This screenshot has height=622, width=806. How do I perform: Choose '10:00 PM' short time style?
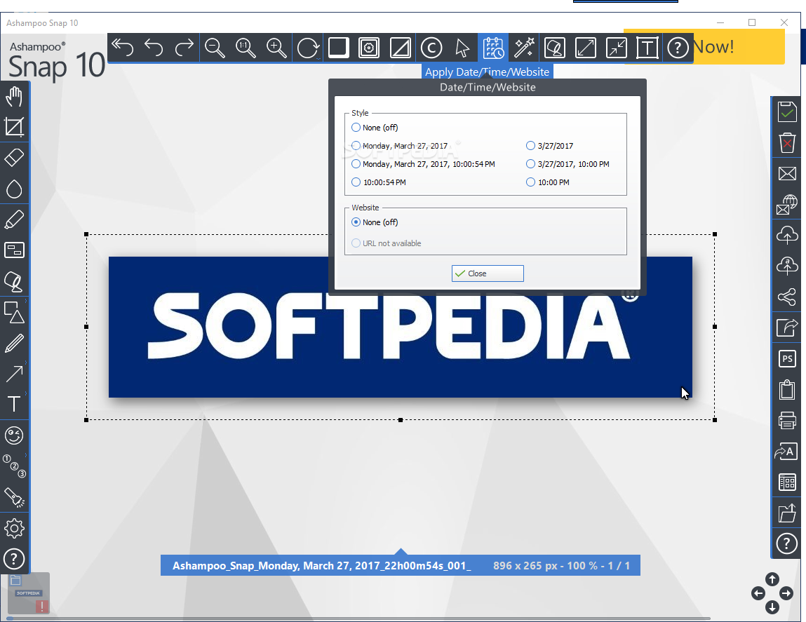(530, 182)
